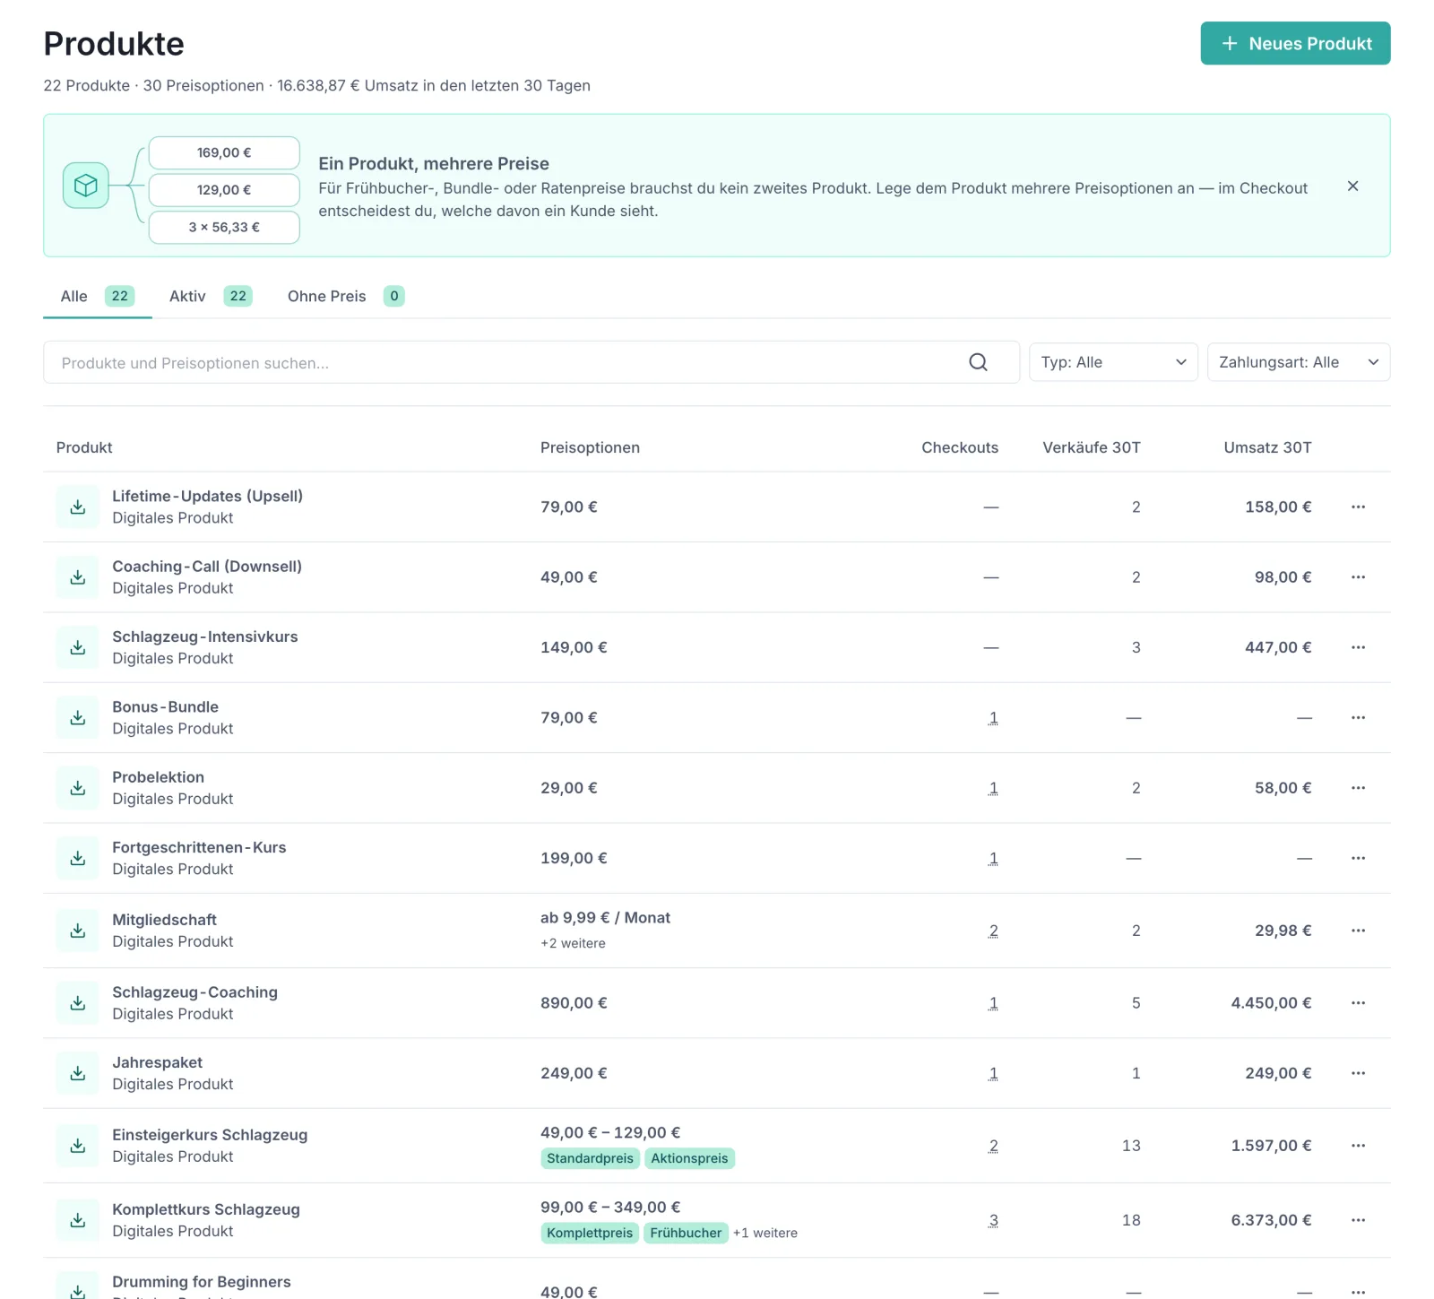Click the 3 × 56,33 € price pill
The image size is (1434, 1299).
coord(224,227)
